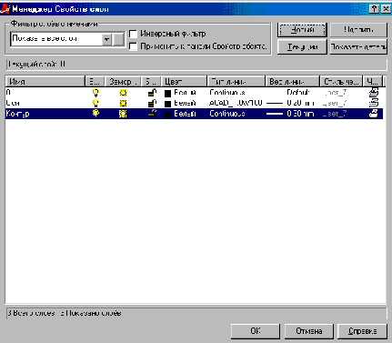Open the Показать все слои filter dropdown
Image resolution: width=392 pixels, height=343 pixels.
pyautogui.click(x=106, y=39)
